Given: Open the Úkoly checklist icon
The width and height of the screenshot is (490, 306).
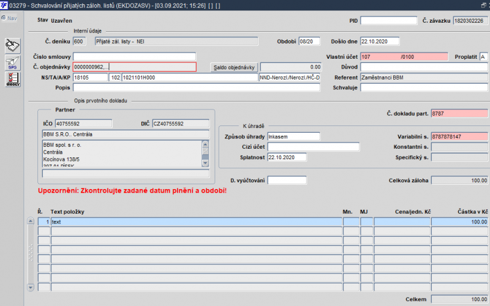Looking at the screenshot, I should click(12, 80).
